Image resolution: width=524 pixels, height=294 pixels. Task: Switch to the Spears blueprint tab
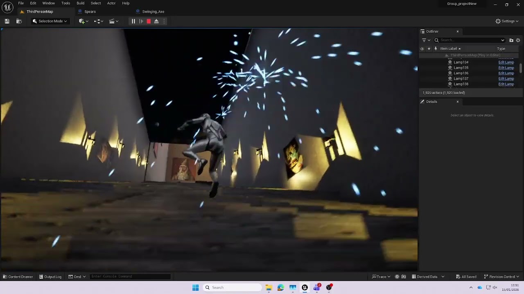point(90,11)
